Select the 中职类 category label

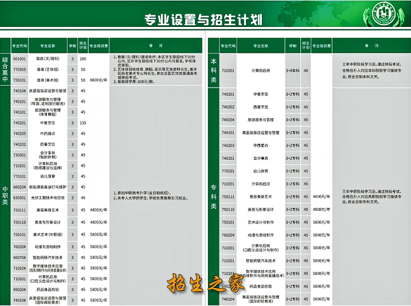pyautogui.click(x=5, y=194)
